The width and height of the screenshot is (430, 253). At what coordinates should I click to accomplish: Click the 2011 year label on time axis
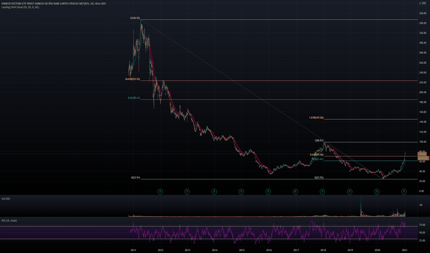point(133,250)
